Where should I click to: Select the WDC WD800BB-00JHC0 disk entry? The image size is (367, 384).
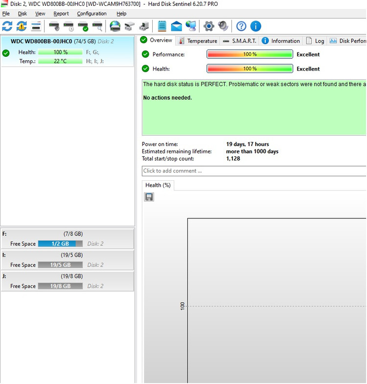[68, 51]
